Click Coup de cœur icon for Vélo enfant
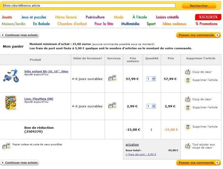The width and height of the screenshot is (223, 169). click(x=188, y=72)
